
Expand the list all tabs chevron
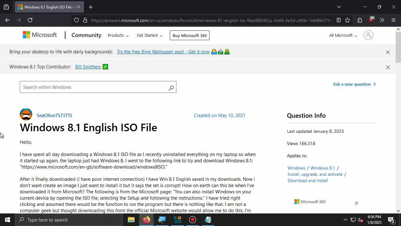(x=339, y=7)
